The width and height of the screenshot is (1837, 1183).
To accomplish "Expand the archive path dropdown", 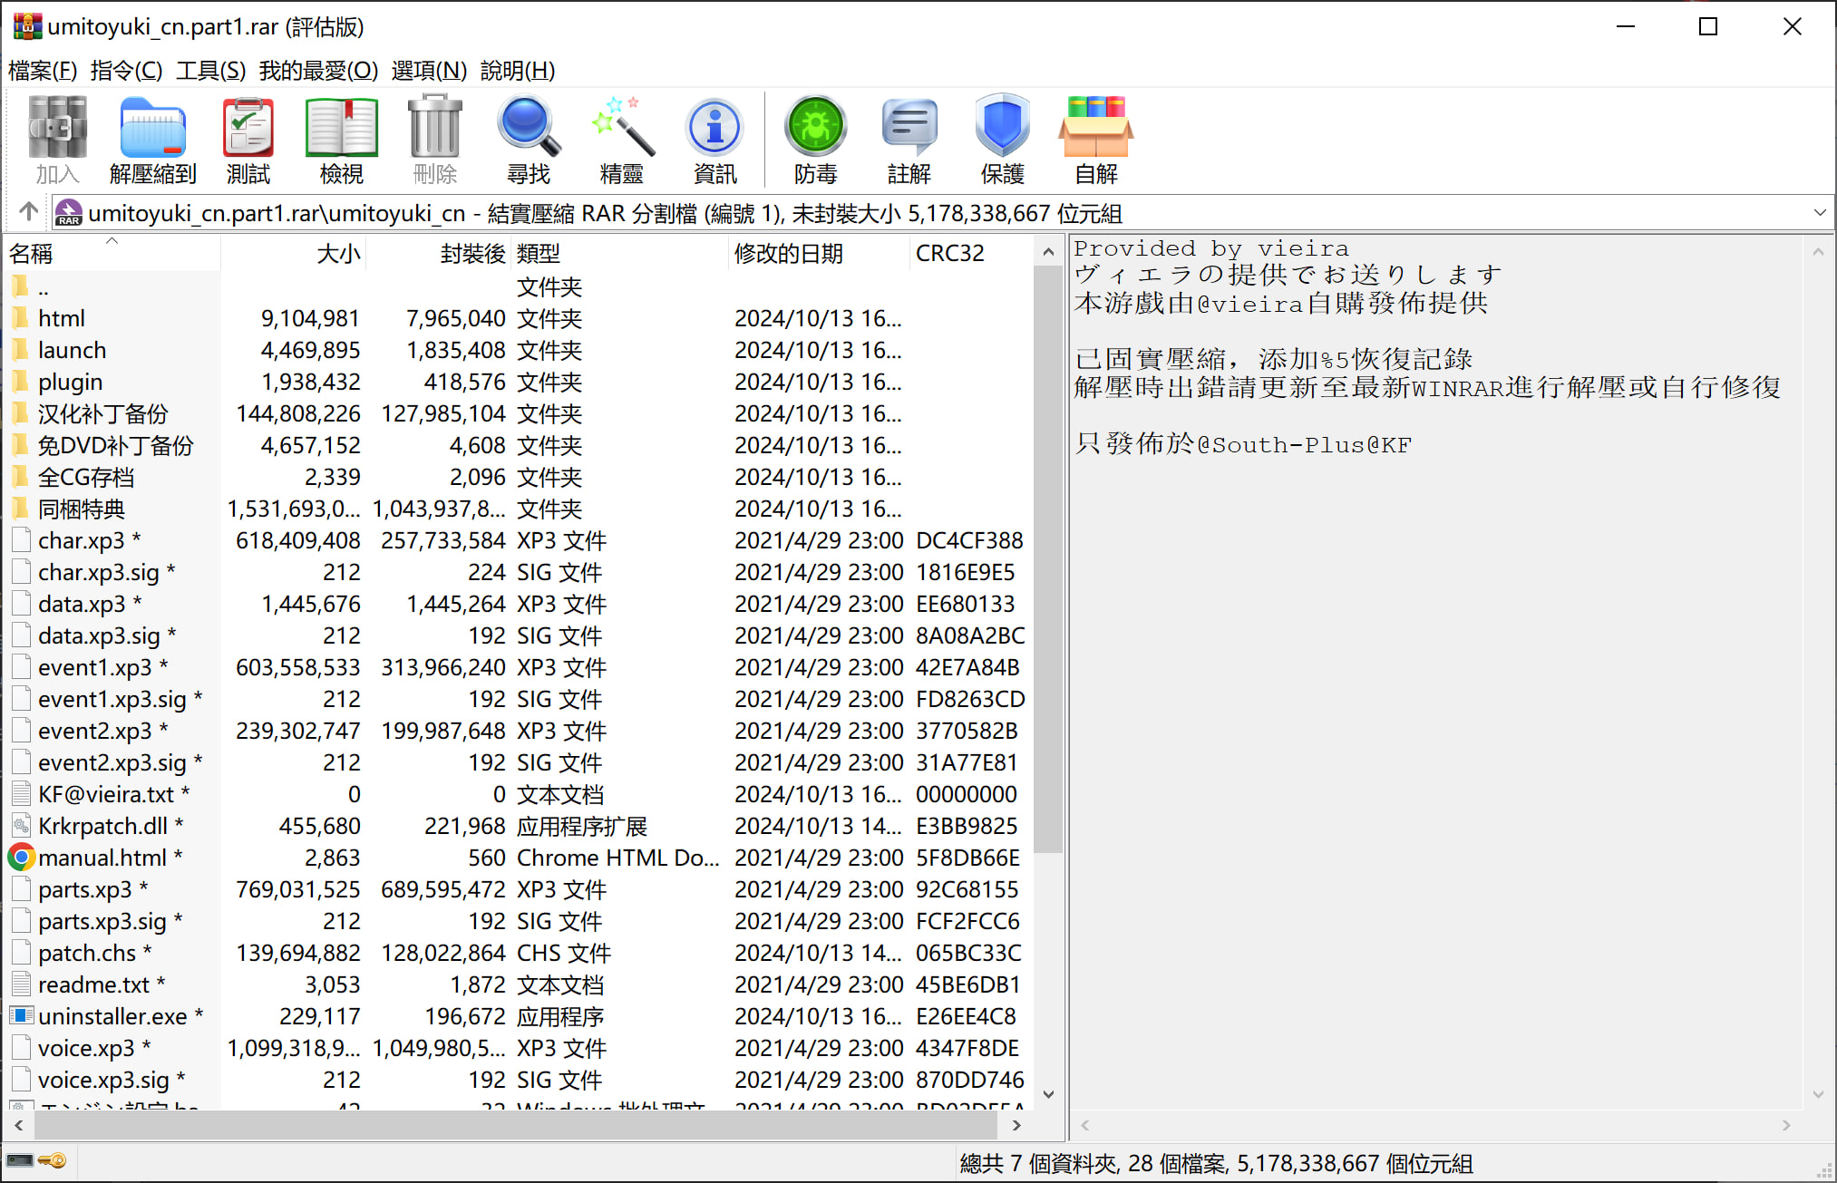I will click(x=1819, y=213).
